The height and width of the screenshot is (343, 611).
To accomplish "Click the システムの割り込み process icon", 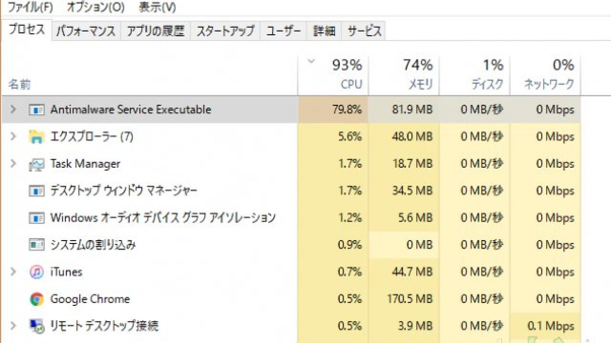I will click(37, 245).
